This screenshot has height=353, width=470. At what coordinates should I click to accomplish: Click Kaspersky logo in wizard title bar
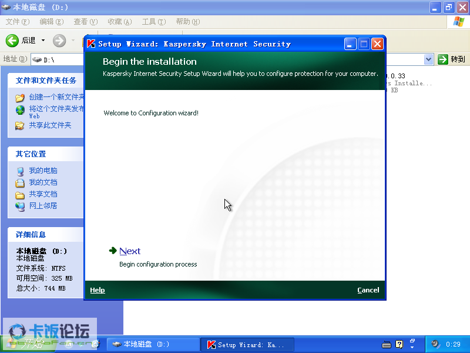(91, 44)
